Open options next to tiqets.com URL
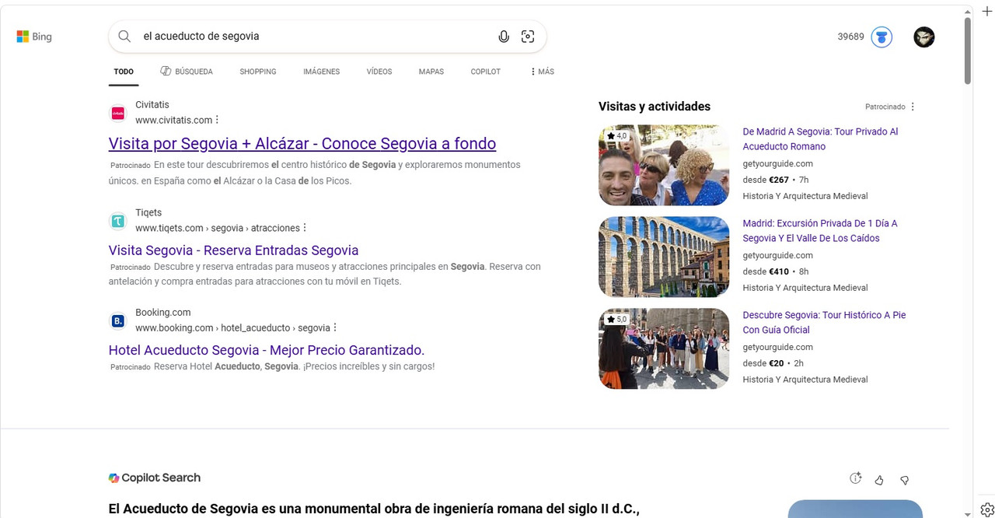Image resolution: width=995 pixels, height=518 pixels. 305,228
